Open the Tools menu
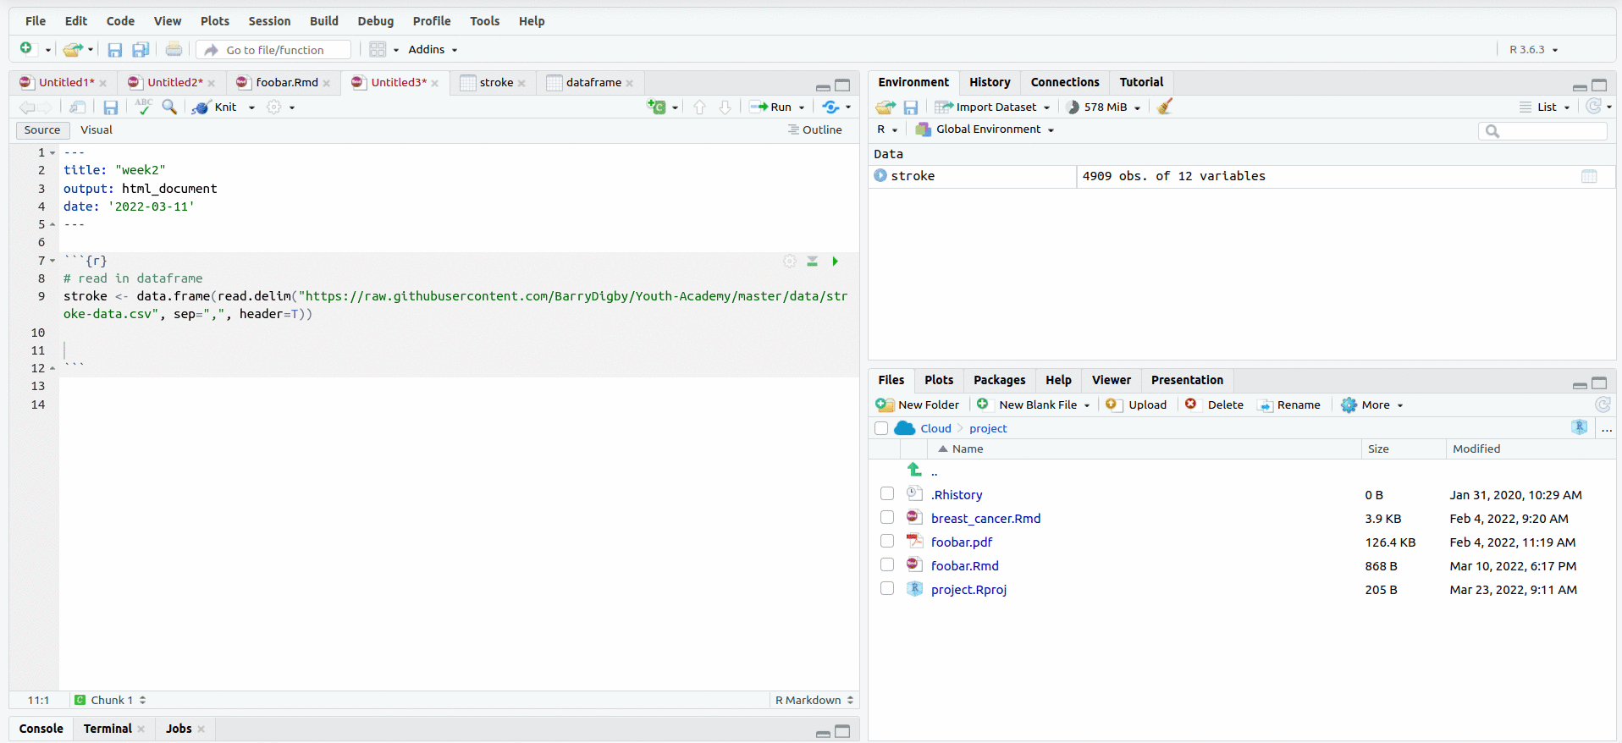Screen dimensions: 1622x743 (485, 21)
